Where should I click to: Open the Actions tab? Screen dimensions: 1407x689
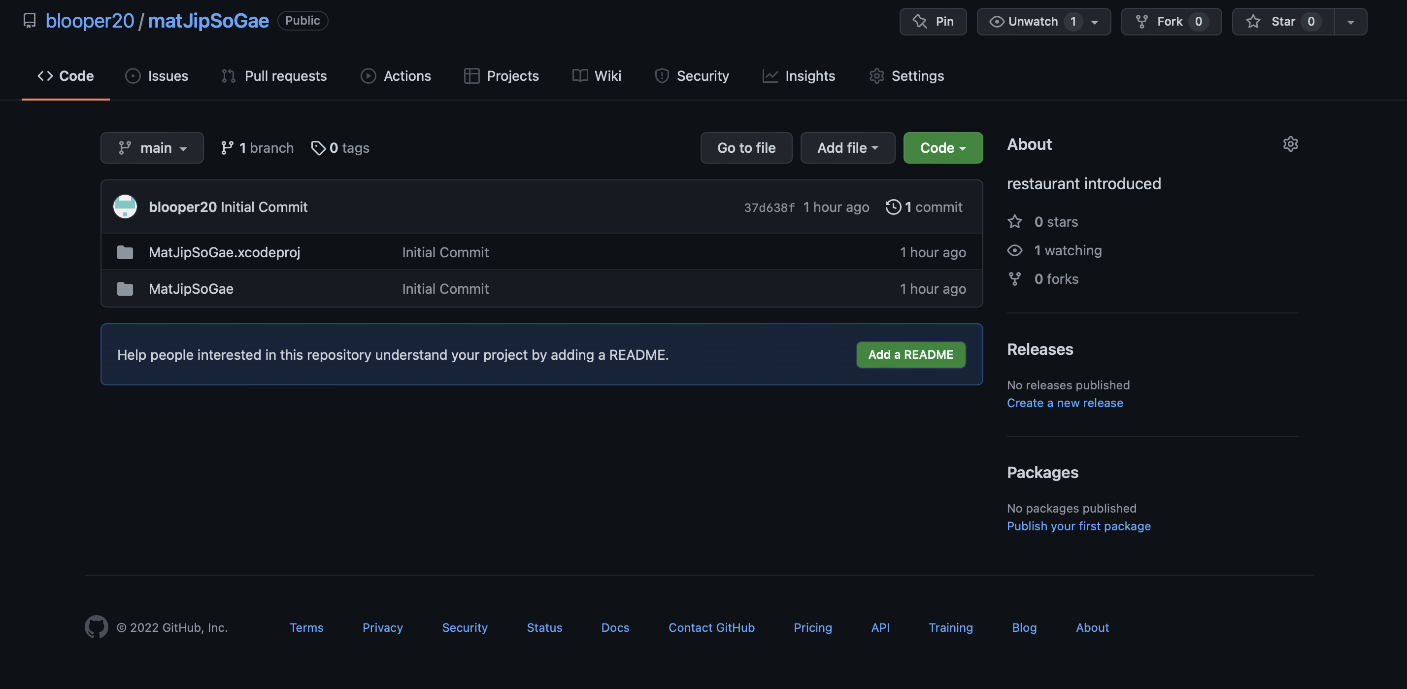click(x=396, y=76)
